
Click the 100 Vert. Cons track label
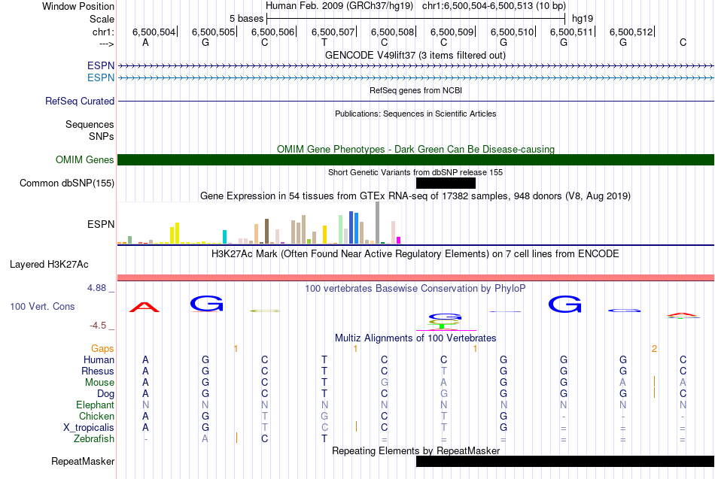pos(42,307)
